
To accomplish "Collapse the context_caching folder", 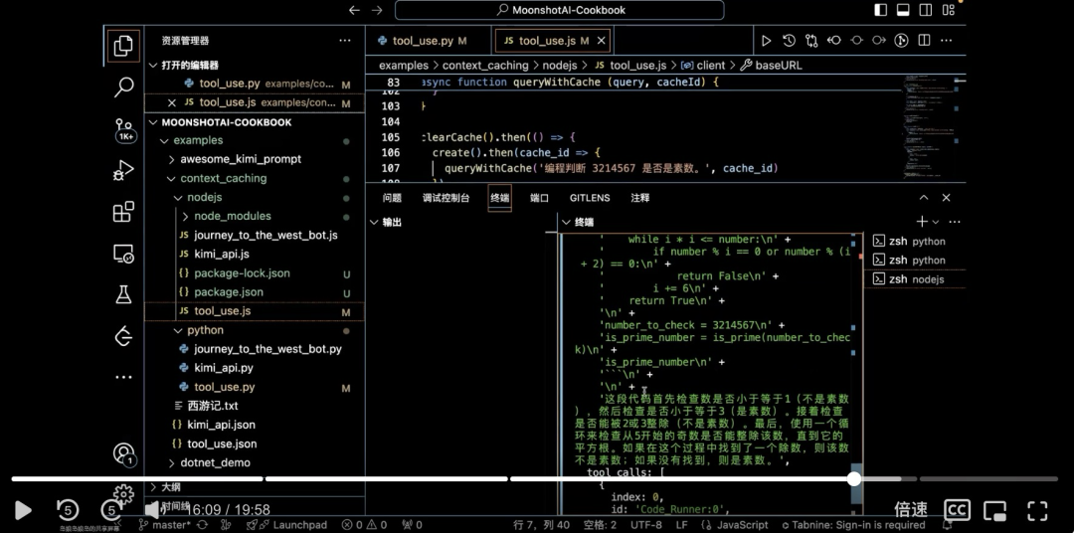I will [223, 179].
